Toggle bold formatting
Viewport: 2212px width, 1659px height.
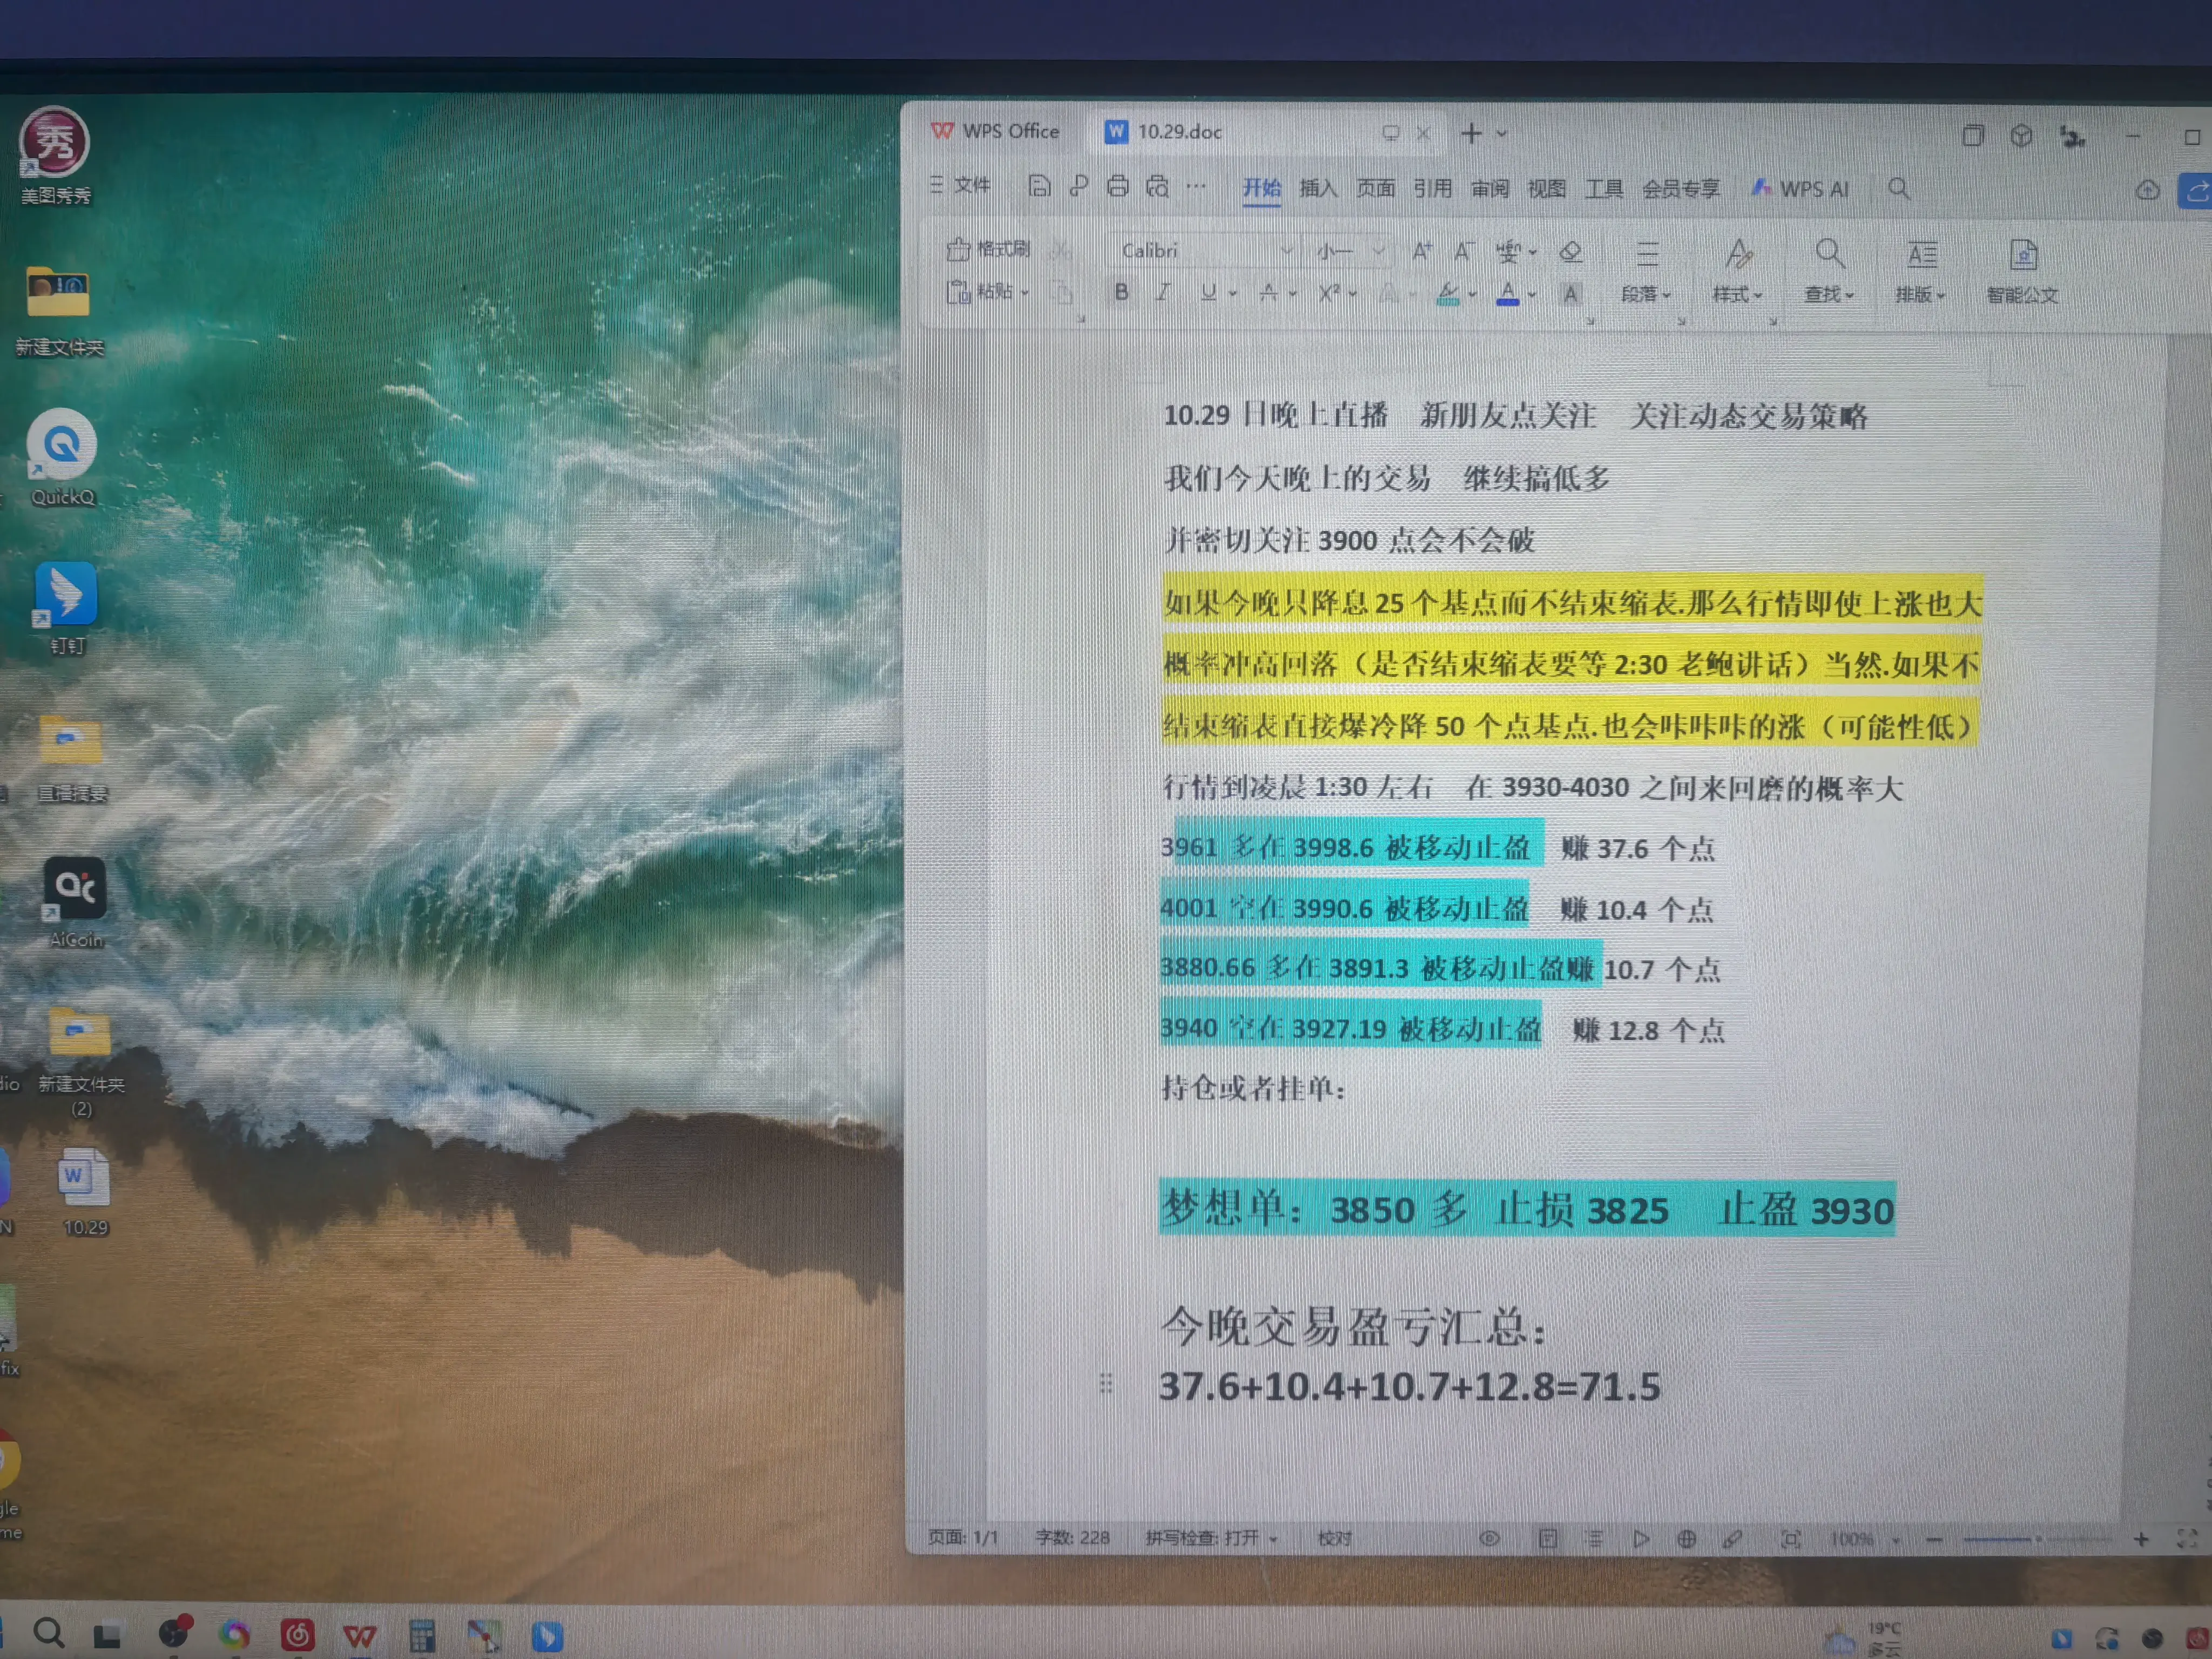coord(1121,292)
